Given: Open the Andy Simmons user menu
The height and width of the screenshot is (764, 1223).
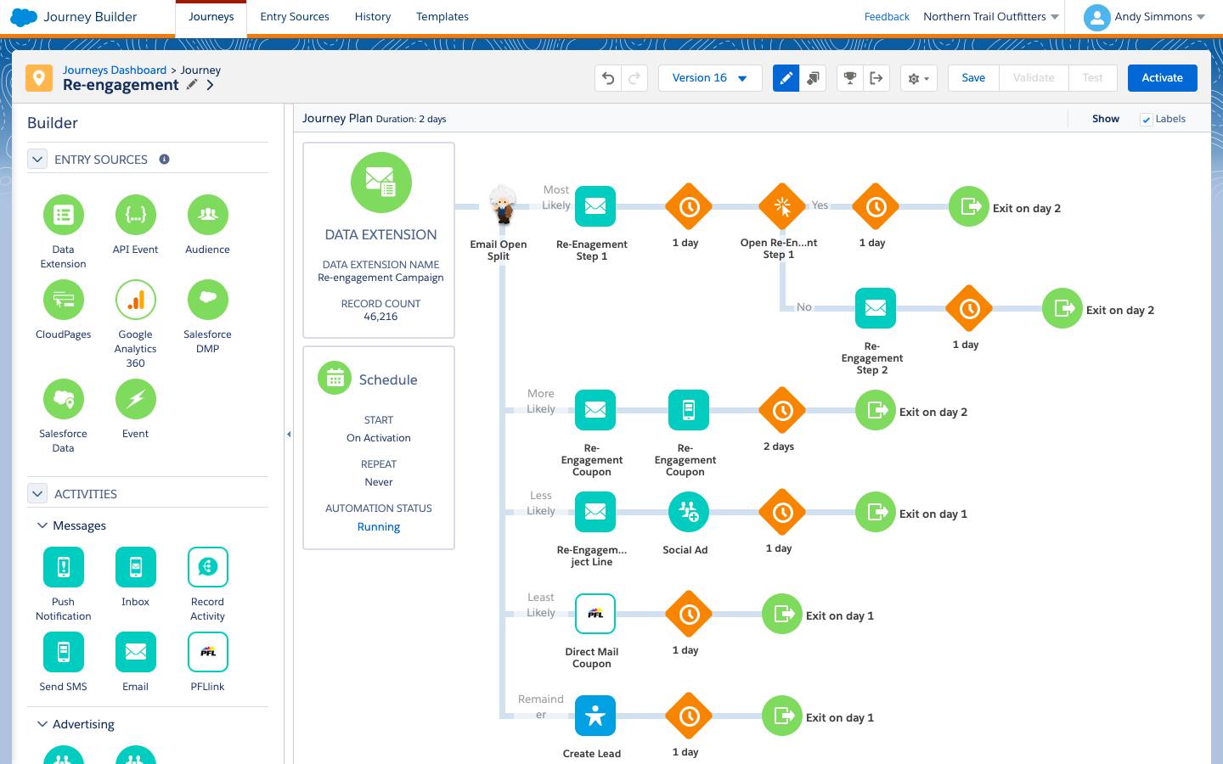Looking at the screenshot, I should (1144, 17).
